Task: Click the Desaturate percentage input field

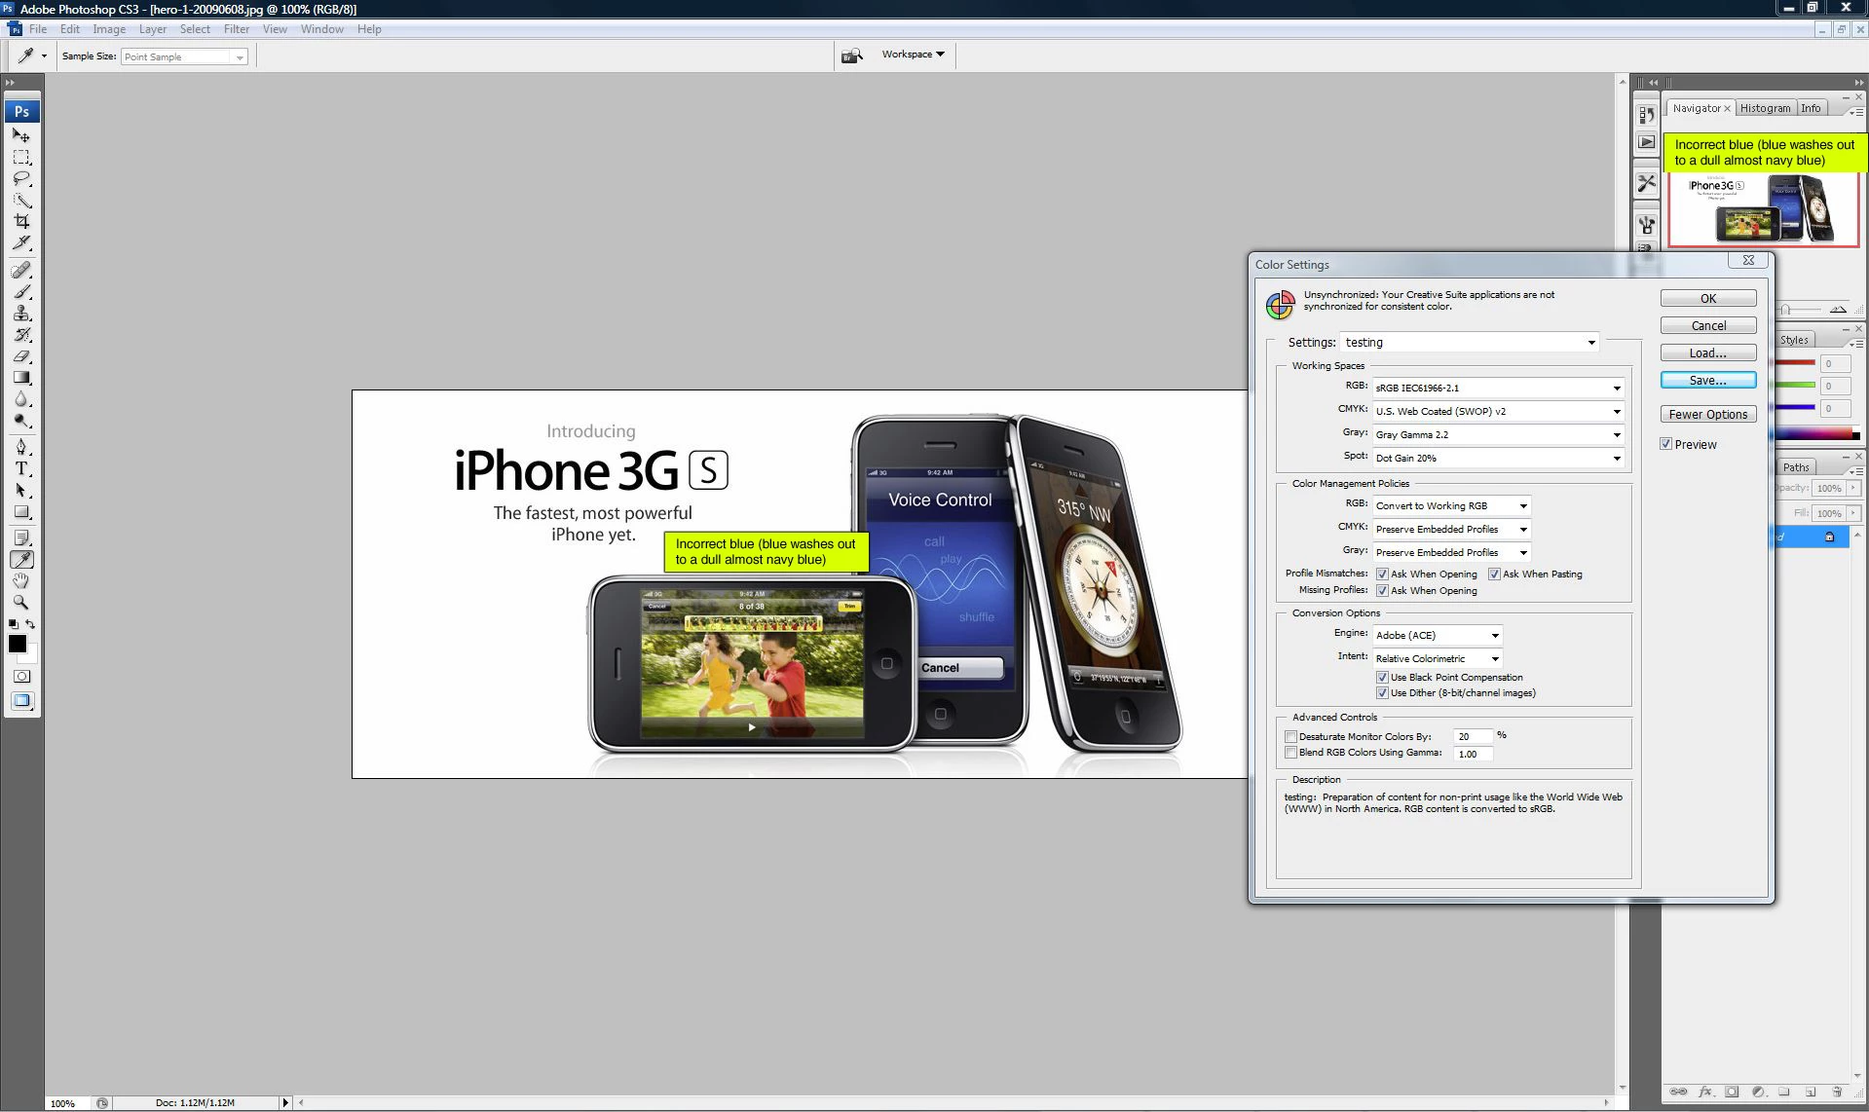Action: [x=1473, y=737]
